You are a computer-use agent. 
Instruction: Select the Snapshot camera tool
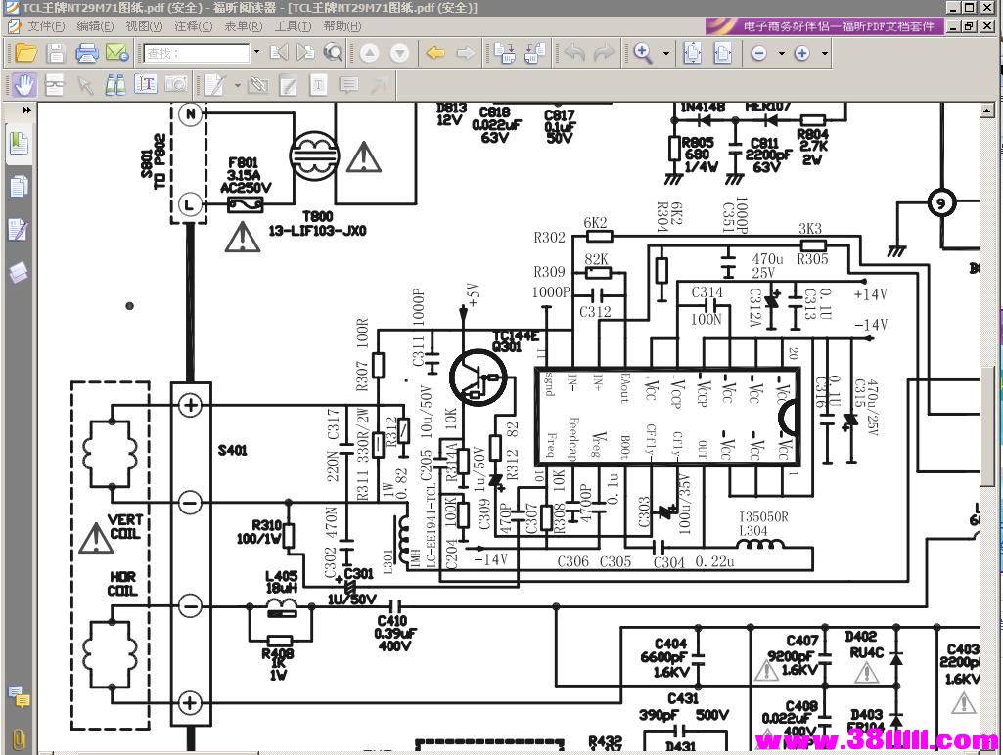175,86
